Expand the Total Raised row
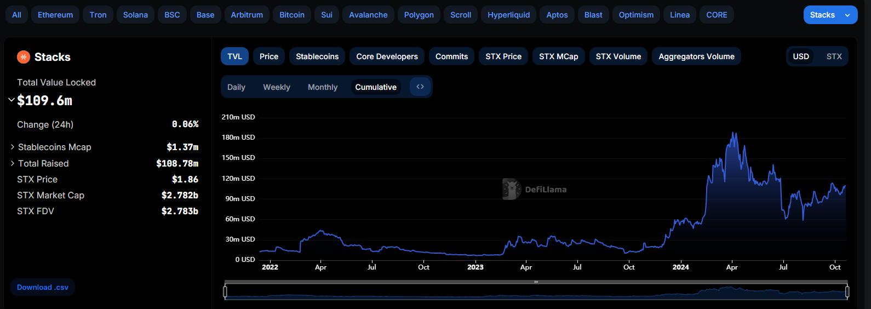Screen dimensions: 871x309 pos(13,163)
